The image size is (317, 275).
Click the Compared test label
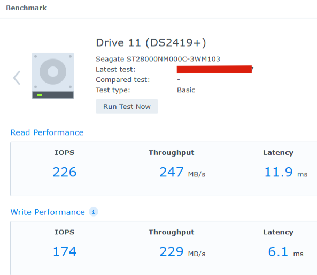123,80
